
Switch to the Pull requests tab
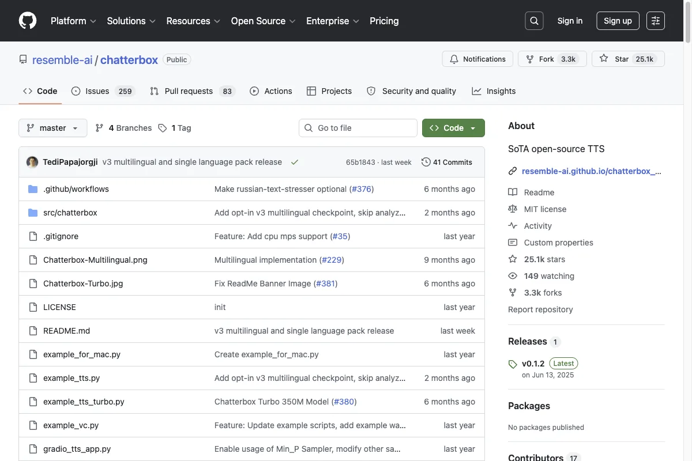point(192,91)
